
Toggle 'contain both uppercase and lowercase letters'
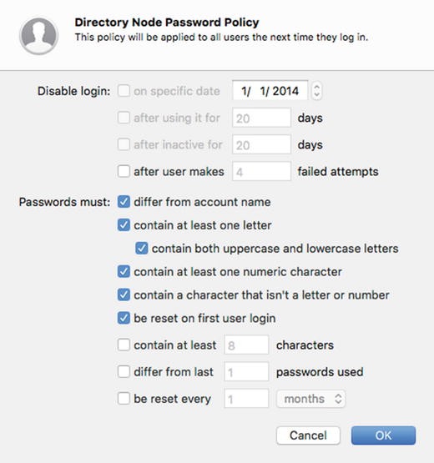point(142,249)
